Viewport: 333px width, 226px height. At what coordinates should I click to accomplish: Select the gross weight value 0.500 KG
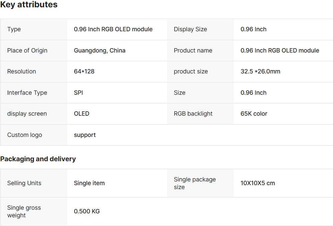click(x=87, y=211)
